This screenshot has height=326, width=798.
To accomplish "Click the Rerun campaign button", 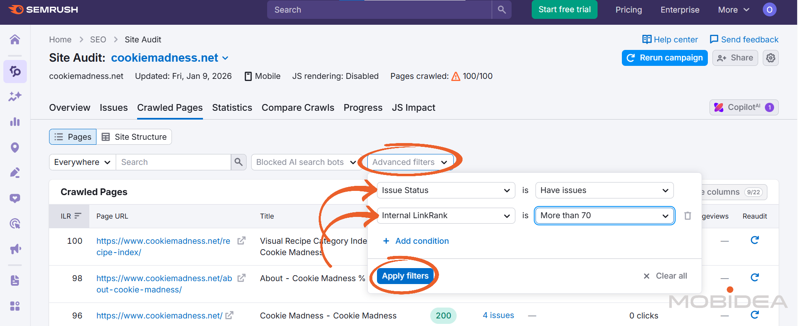I will pos(665,58).
